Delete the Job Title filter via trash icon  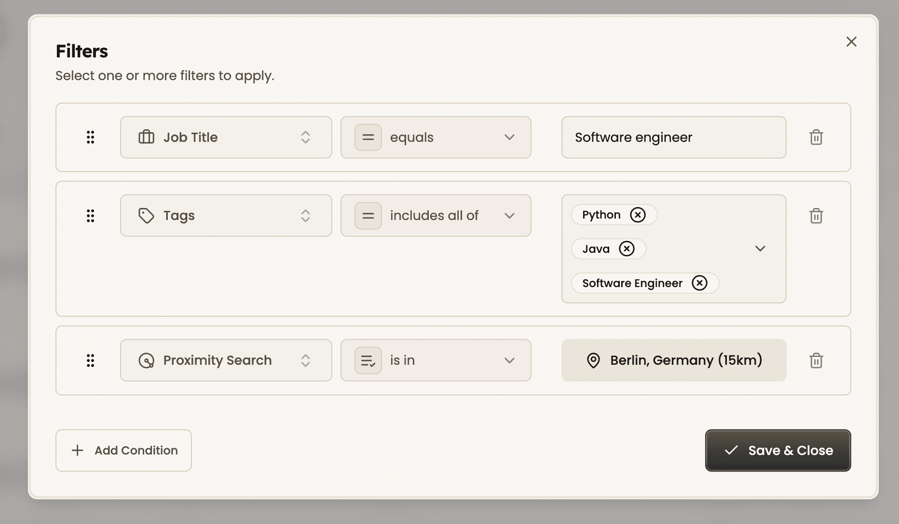pos(816,137)
